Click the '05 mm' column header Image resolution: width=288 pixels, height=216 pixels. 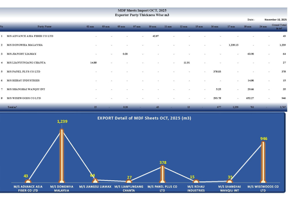click(121, 26)
